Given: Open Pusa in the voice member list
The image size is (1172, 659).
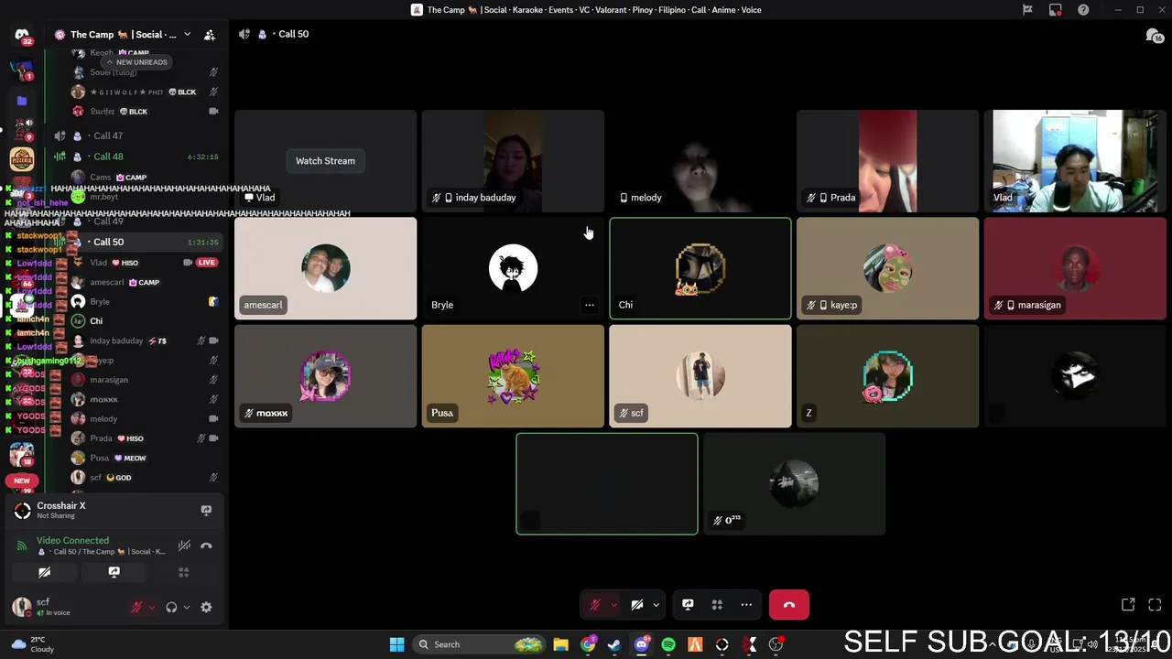Looking at the screenshot, I should coord(100,458).
